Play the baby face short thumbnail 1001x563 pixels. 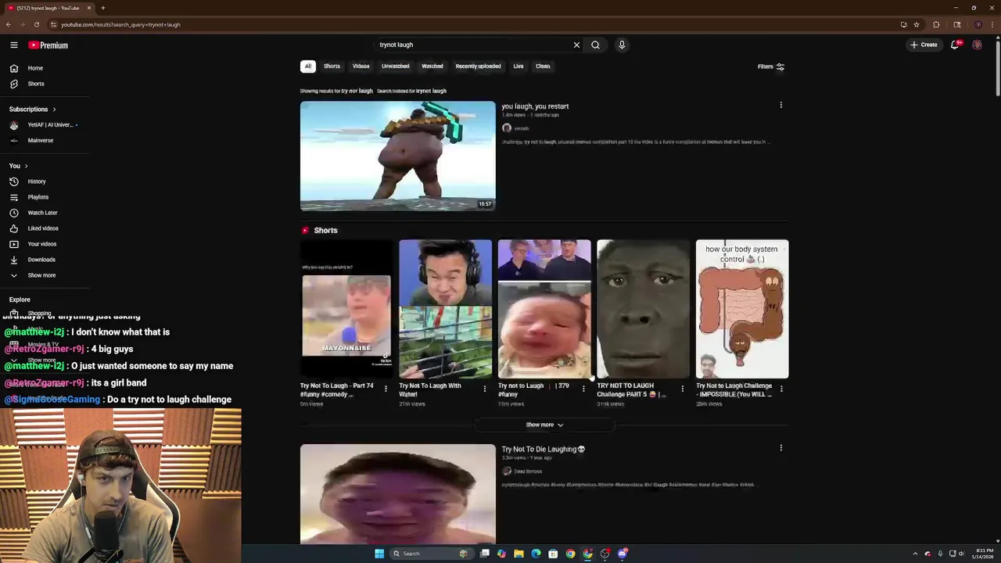[544, 309]
